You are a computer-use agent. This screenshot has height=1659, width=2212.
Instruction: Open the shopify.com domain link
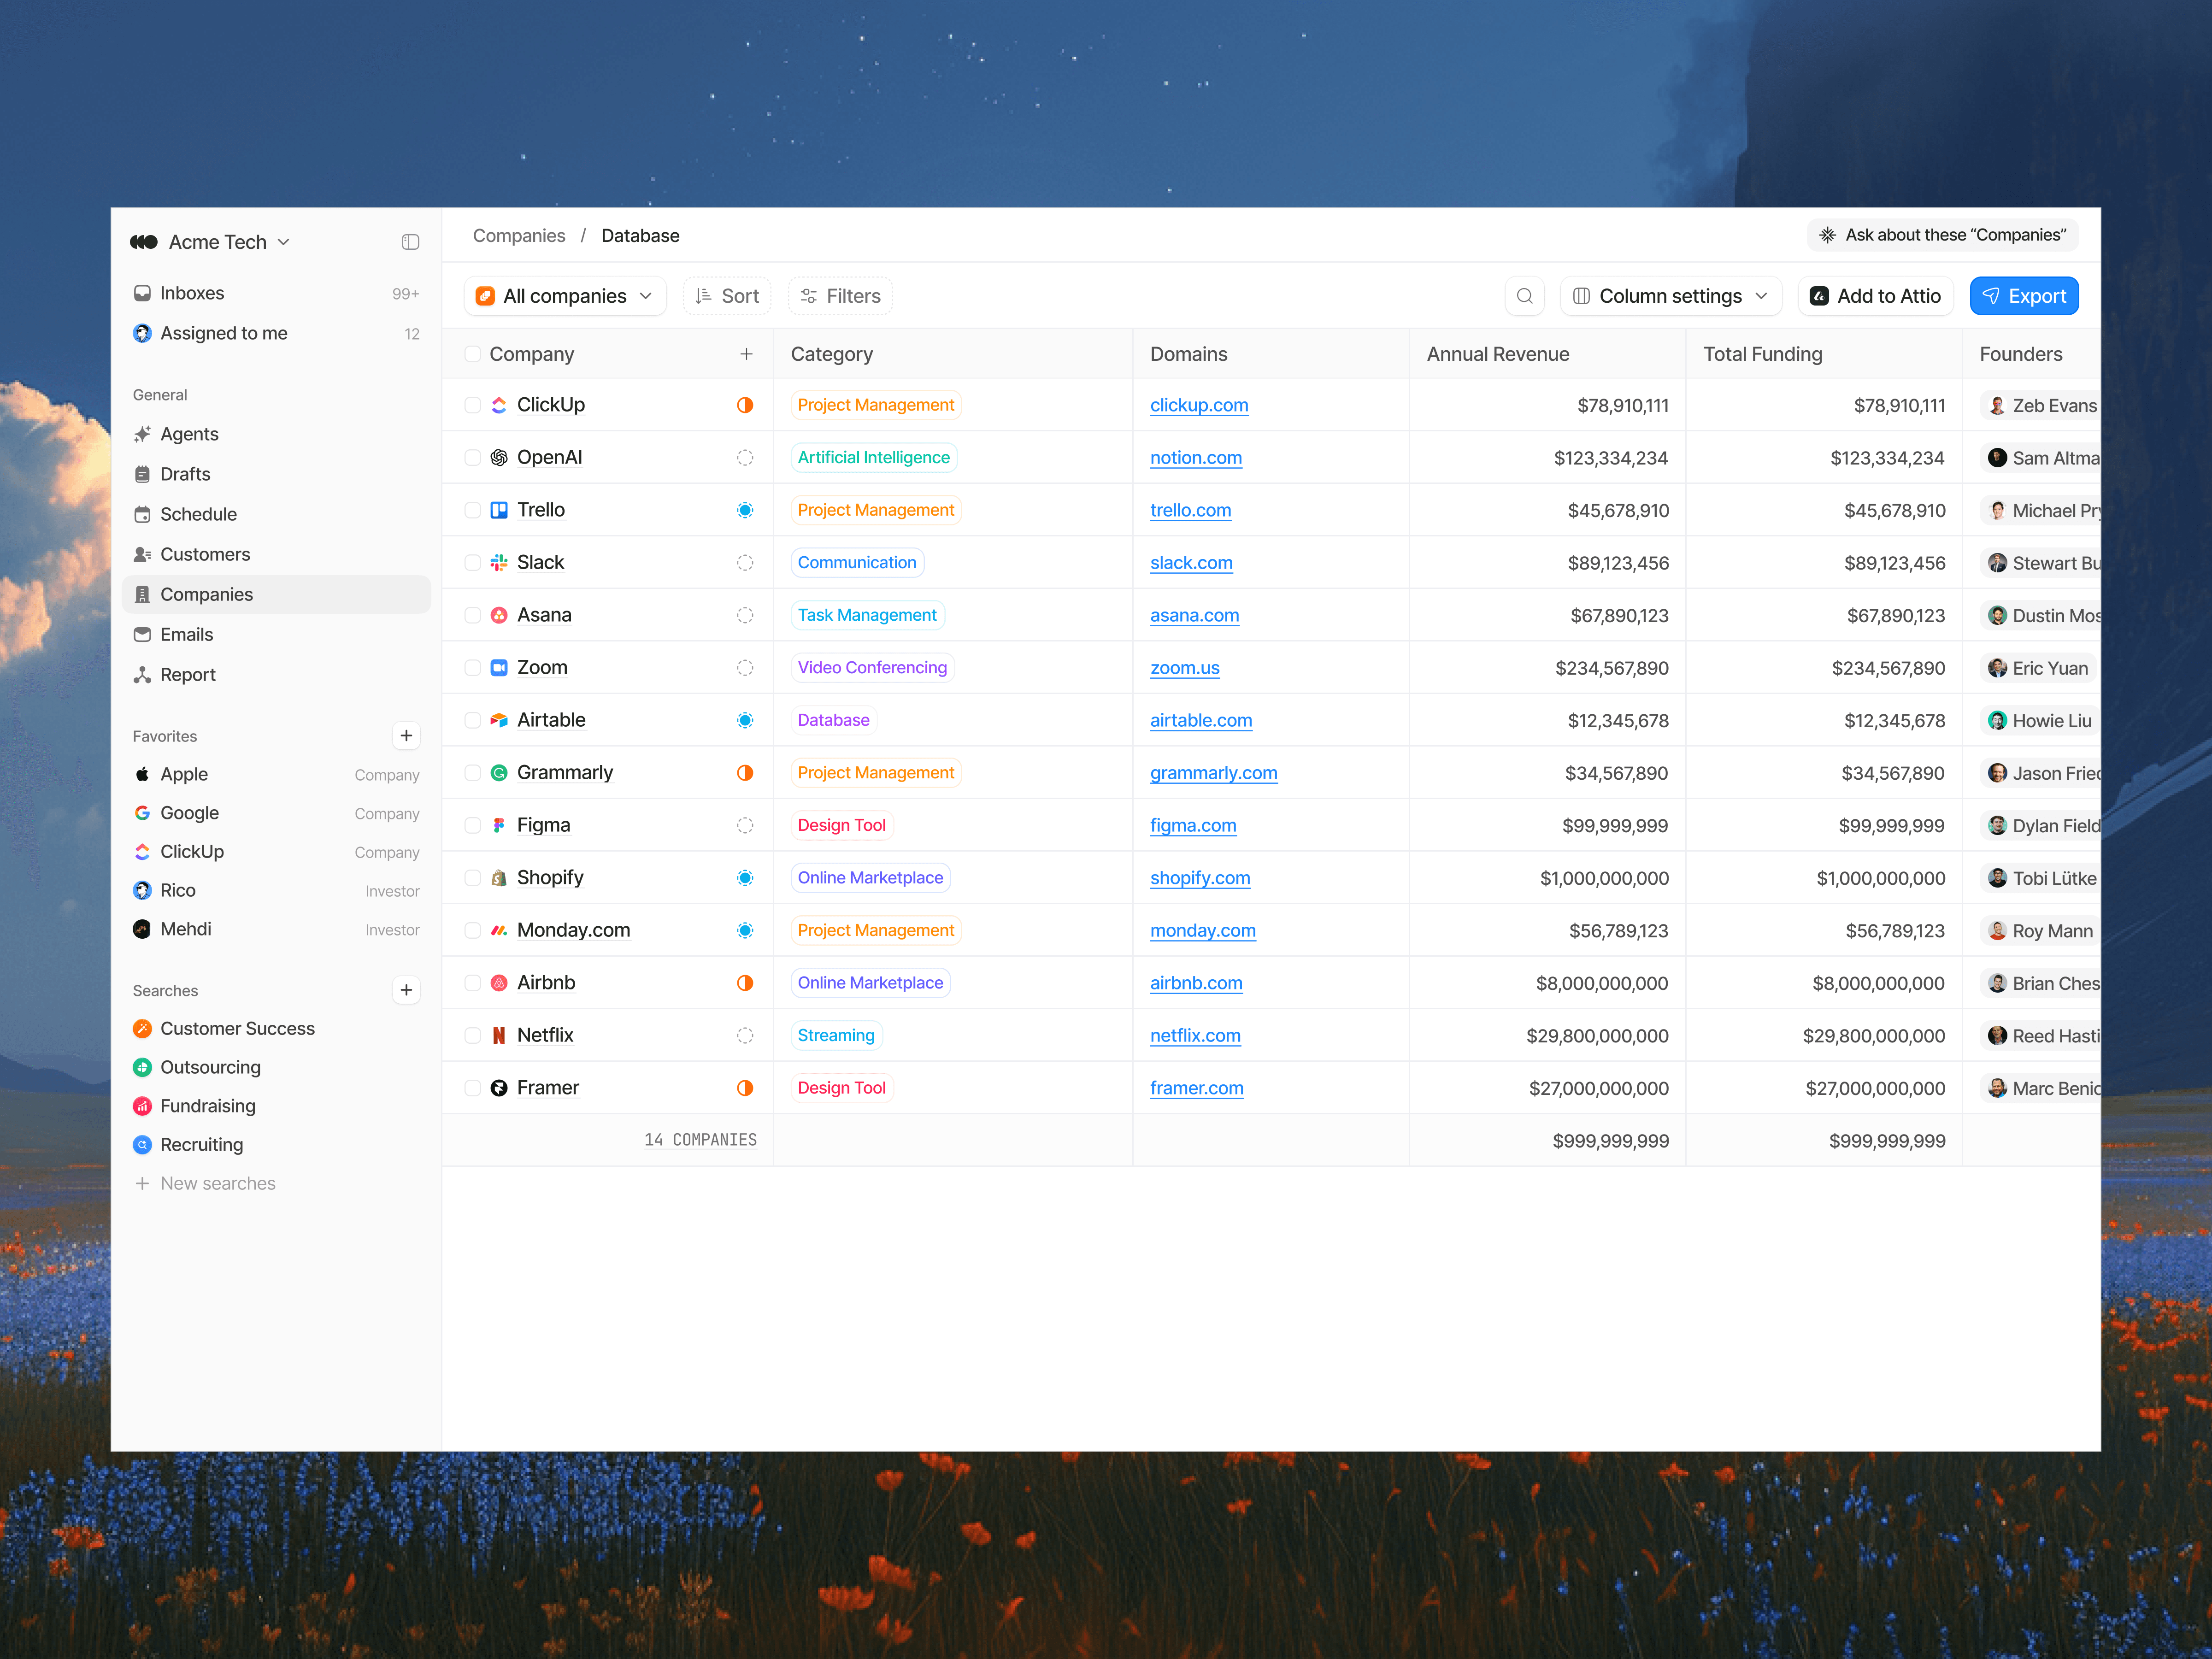pyautogui.click(x=1199, y=878)
